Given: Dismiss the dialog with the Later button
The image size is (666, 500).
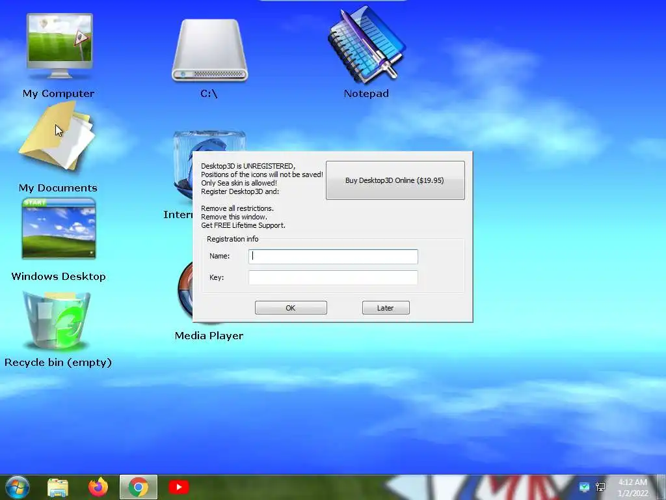Looking at the screenshot, I should pyautogui.click(x=386, y=308).
